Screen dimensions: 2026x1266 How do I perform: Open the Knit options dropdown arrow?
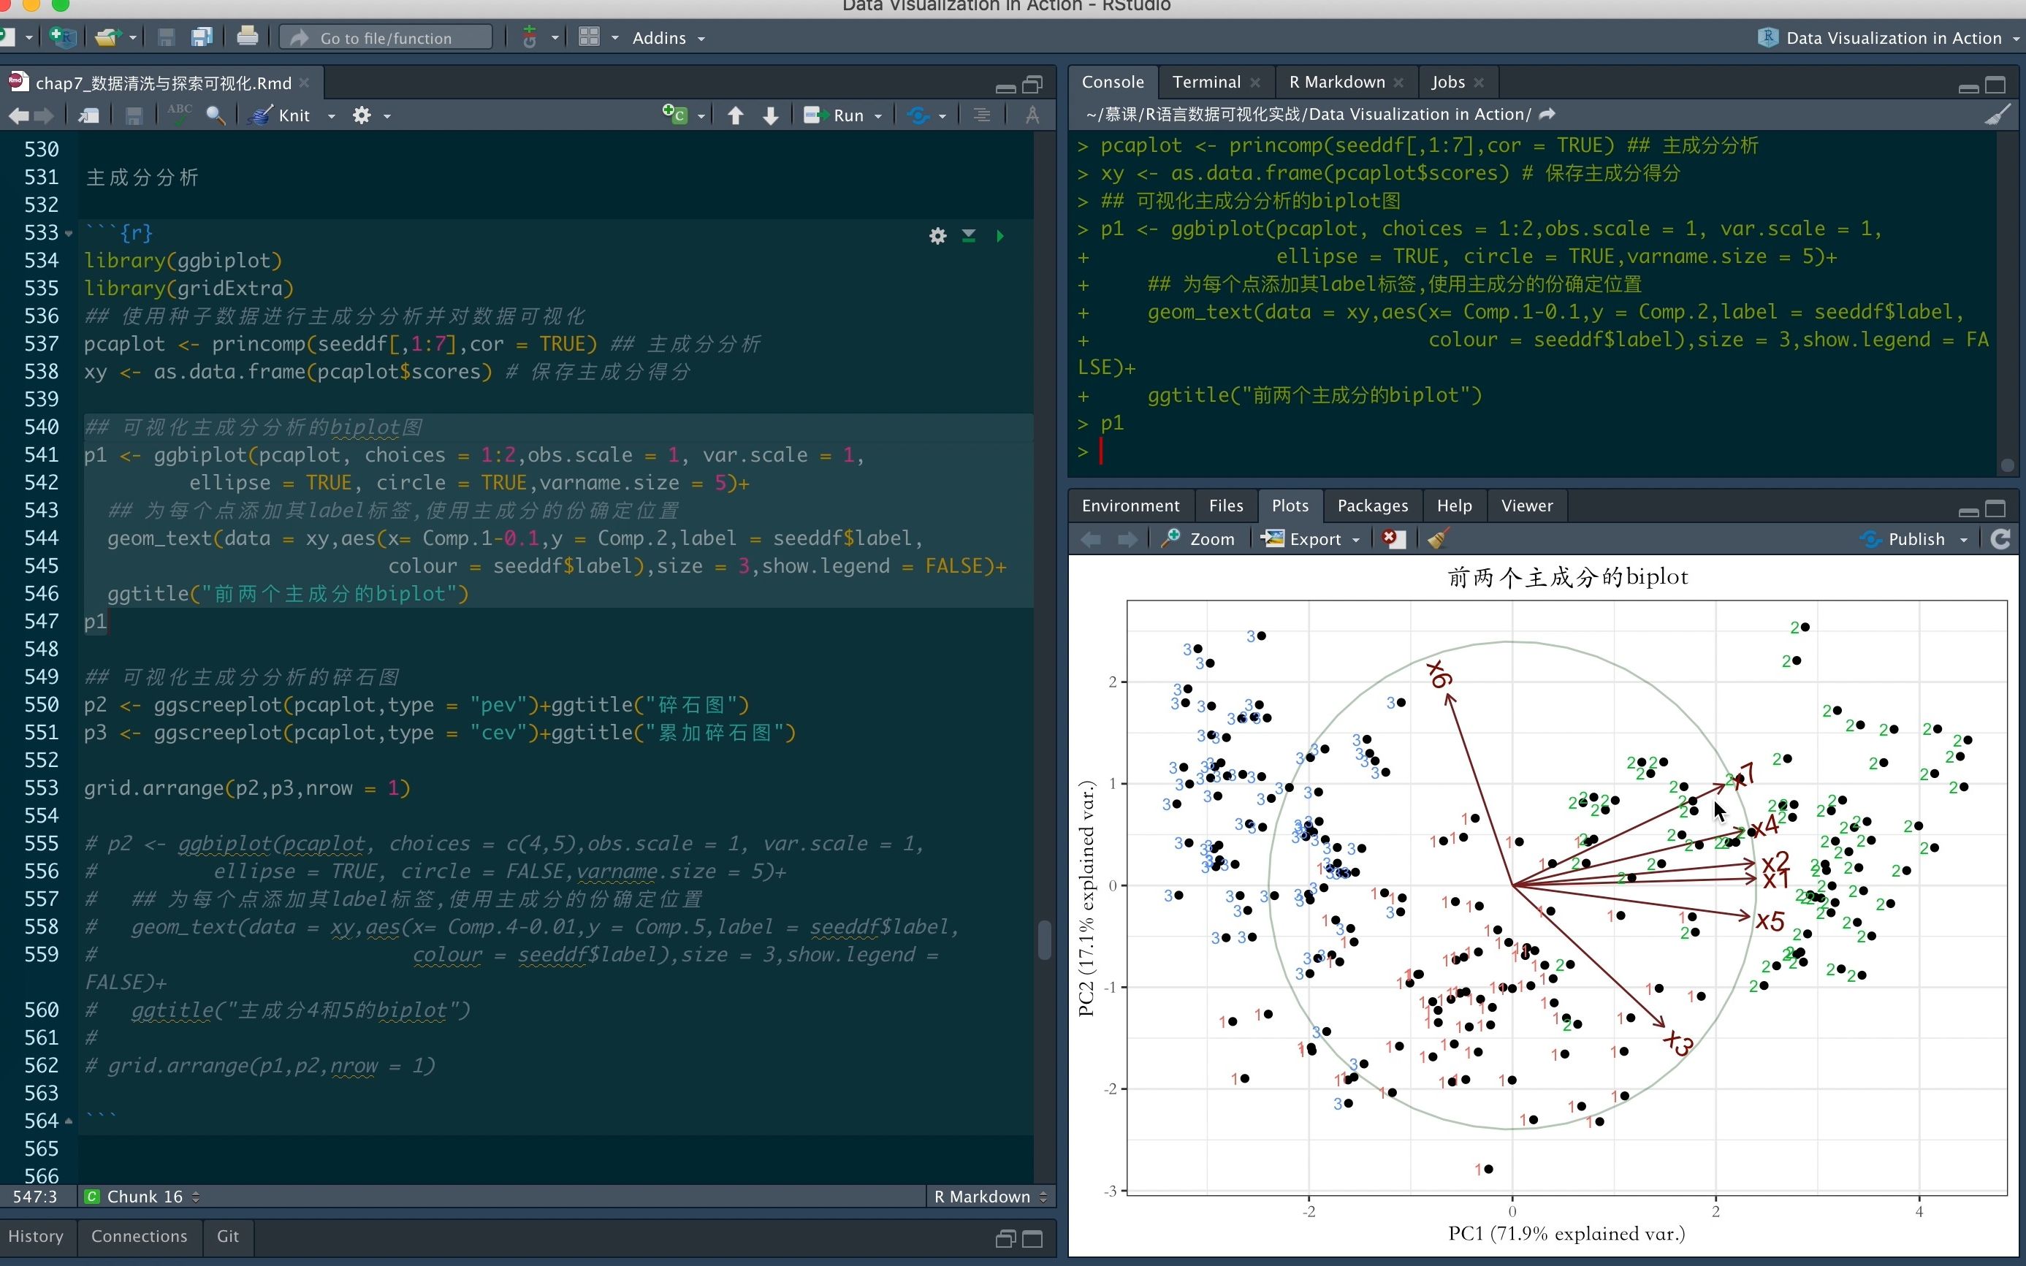[332, 115]
